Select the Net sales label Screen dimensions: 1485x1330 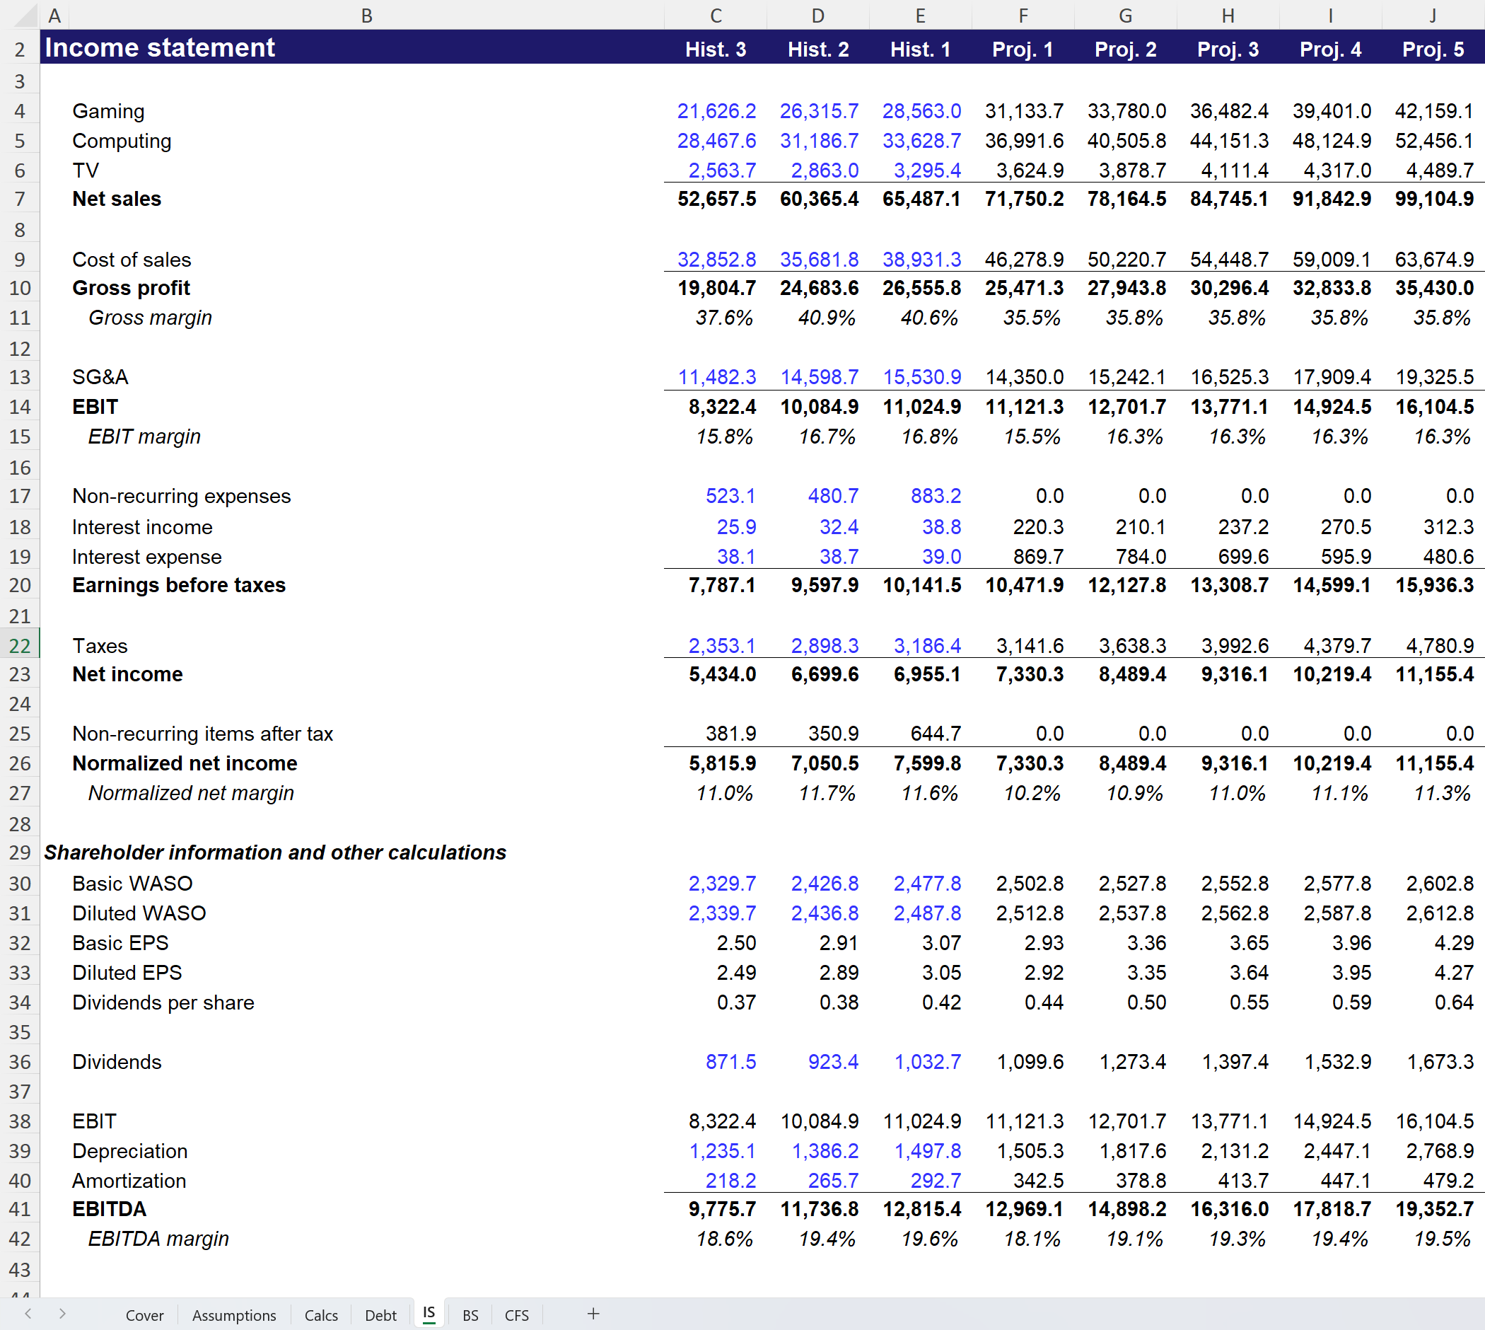(117, 199)
